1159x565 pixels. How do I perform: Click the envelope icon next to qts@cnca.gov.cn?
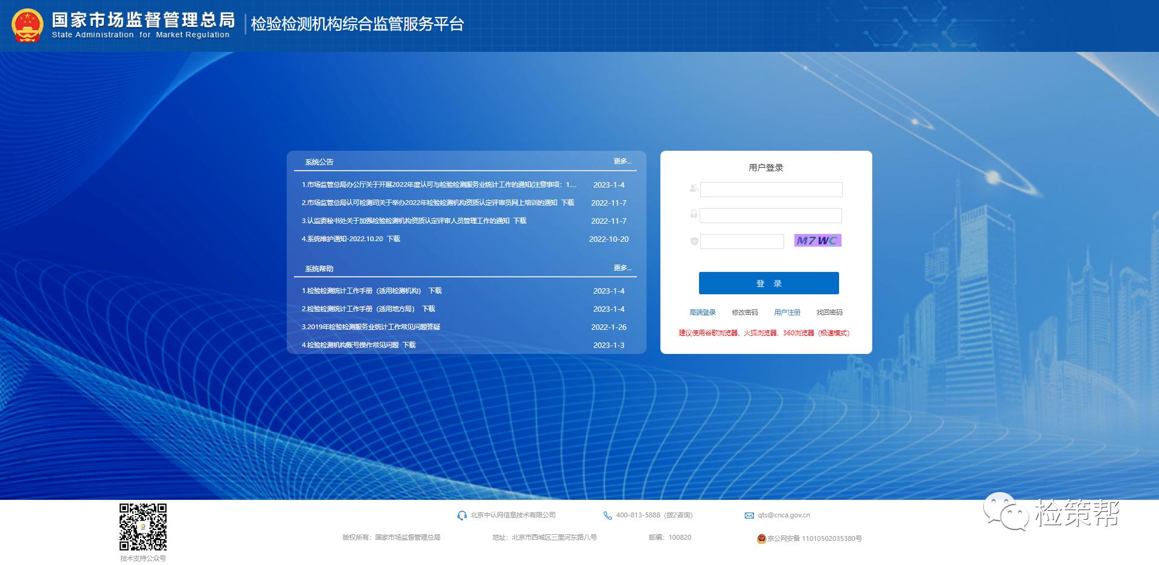[749, 515]
